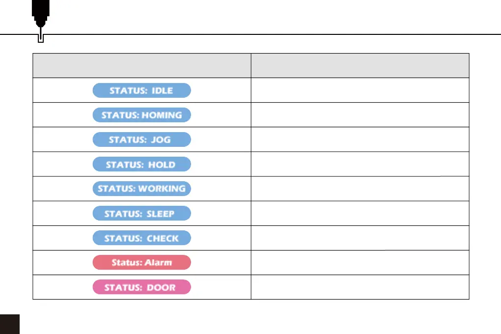Click the empty cell beside STATUS: IDLE
Screen dimensions: 501x334
click(x=360, y=90)
